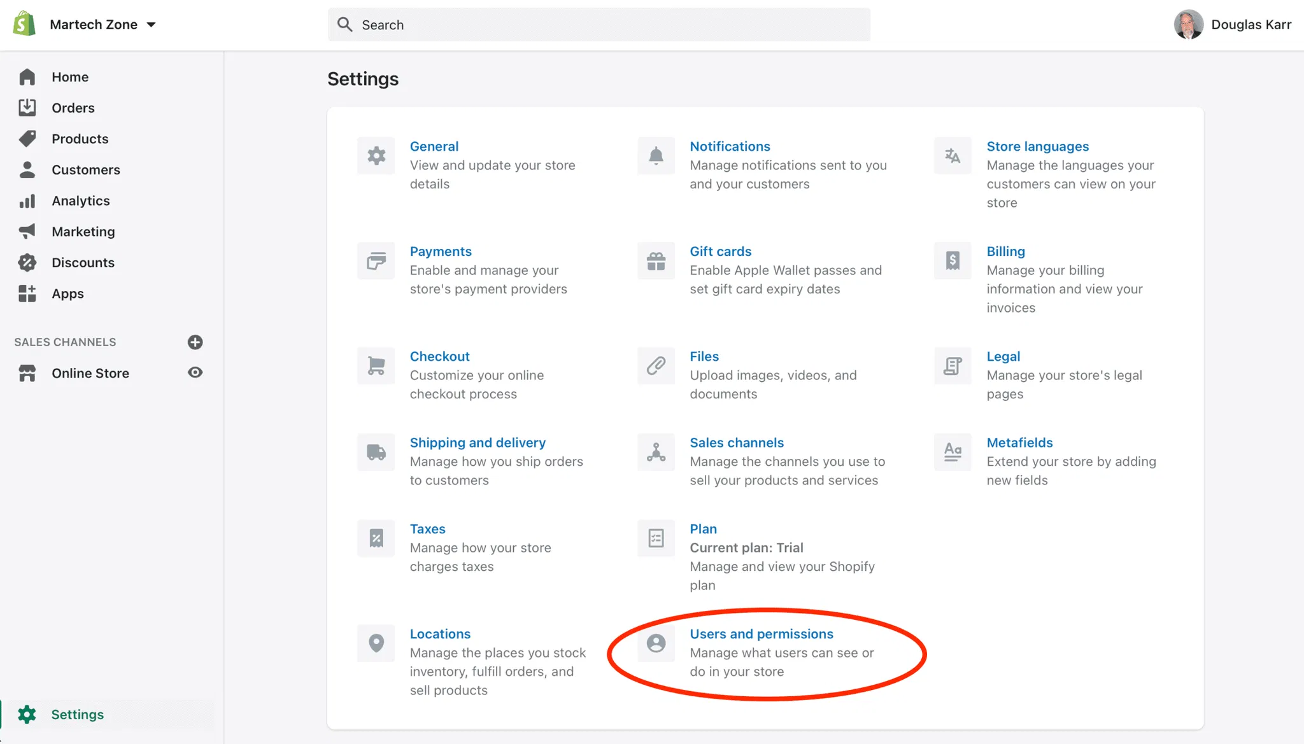The height and width of the screenshot is (744, 1304).
Task: Click the Products tag icon
Action: tap(27, 139)
